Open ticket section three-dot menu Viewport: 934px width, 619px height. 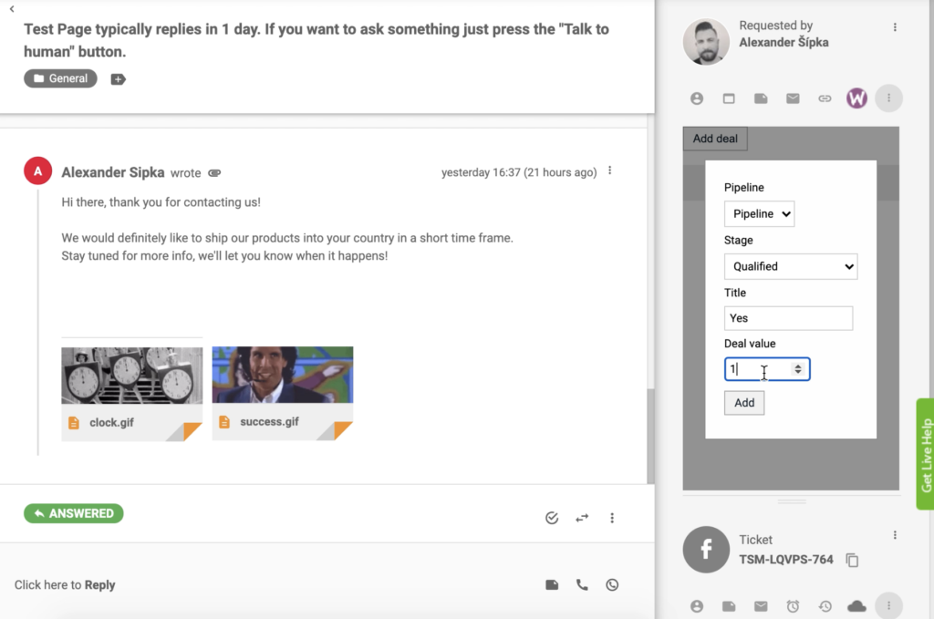click(x=895, y=535)
